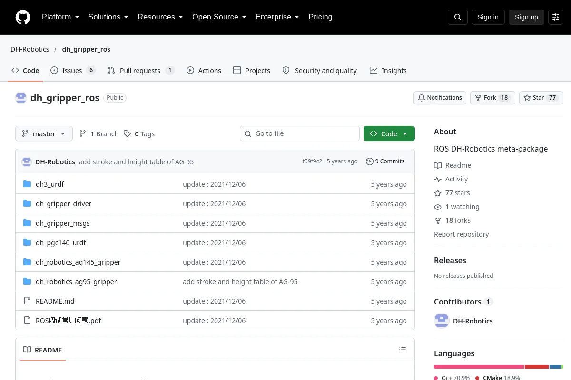Click the fork icon beside 18 forks

click(x=438, y=221)
